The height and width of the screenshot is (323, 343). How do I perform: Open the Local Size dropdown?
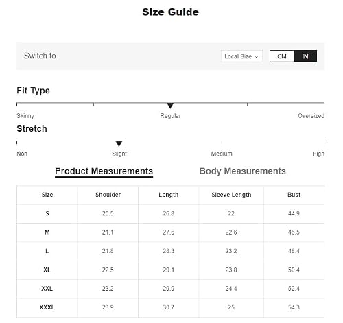[241, 56]
